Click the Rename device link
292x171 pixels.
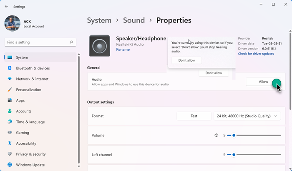[x=123, y=50]
